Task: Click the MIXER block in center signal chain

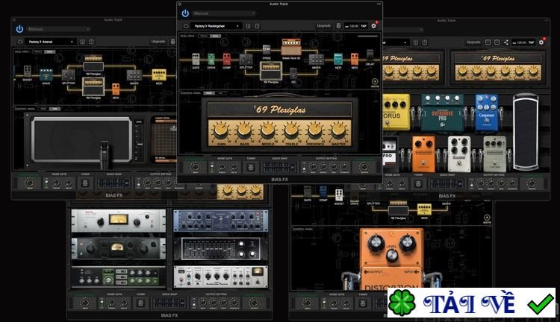Action: coord(316,59)
